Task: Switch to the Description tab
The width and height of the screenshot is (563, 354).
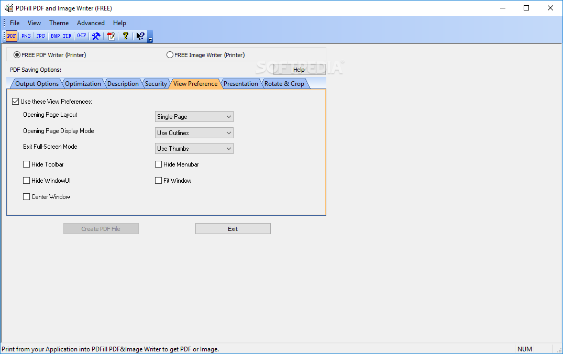Action: pos(123,84)
